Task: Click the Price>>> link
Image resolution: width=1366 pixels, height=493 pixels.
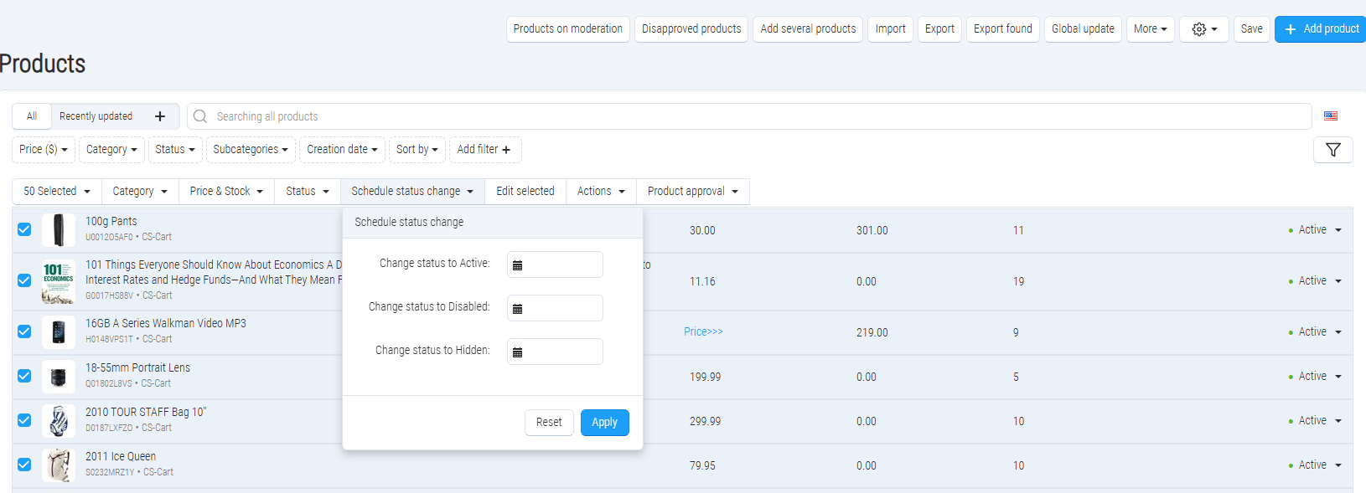Action: click(x=703, y=332)
